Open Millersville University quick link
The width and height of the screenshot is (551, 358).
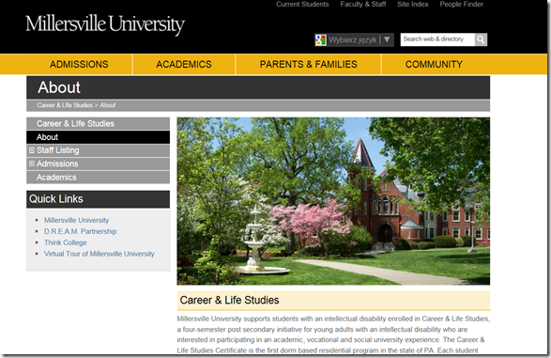pos(76,220)
